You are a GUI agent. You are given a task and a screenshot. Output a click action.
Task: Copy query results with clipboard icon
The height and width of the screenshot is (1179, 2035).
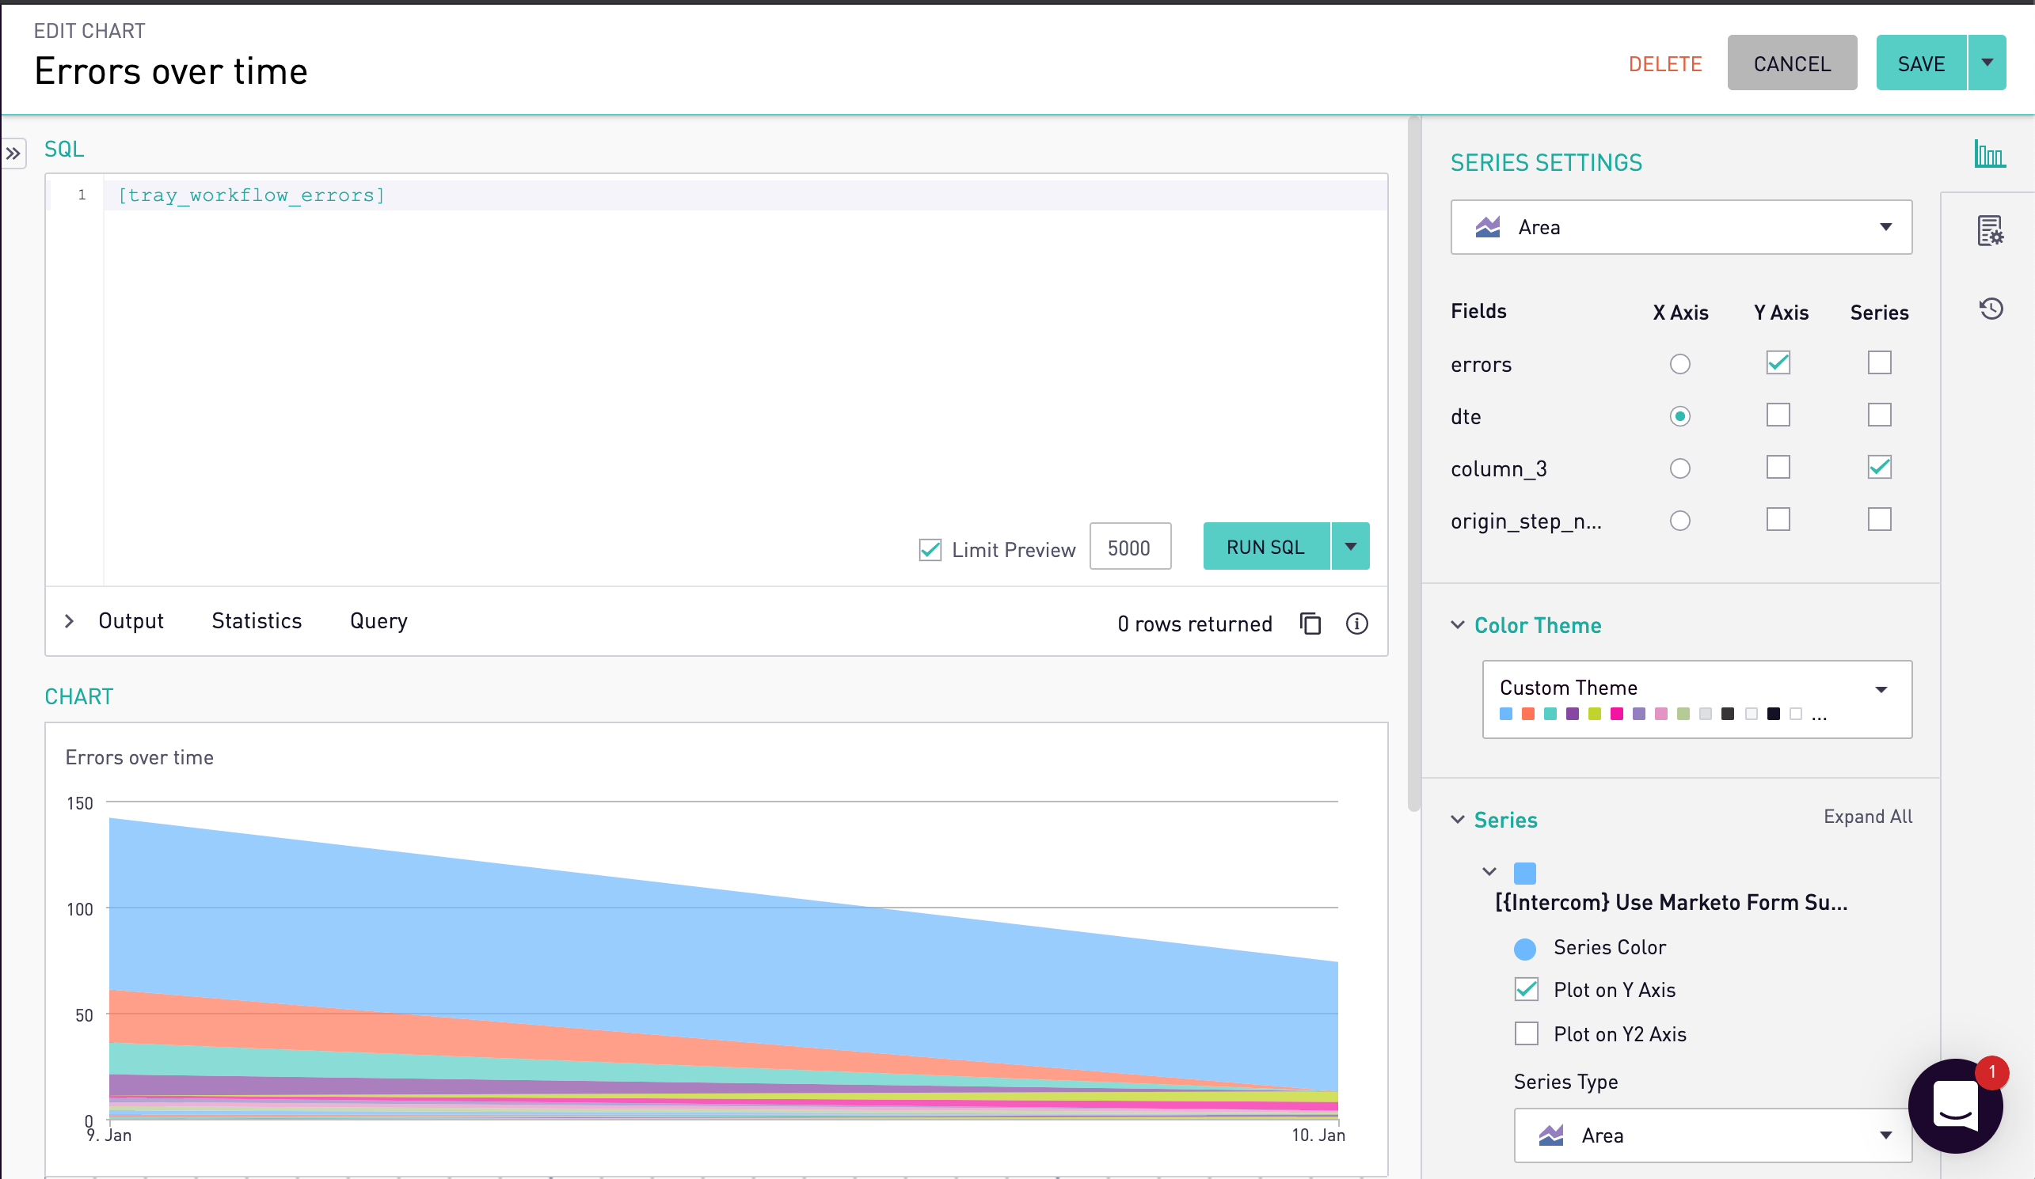tap(1310, 624)
